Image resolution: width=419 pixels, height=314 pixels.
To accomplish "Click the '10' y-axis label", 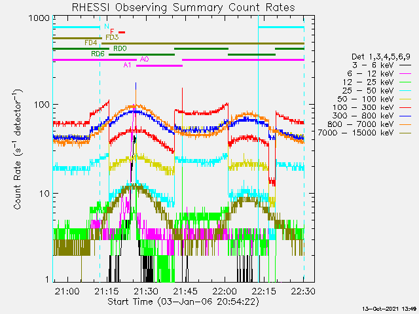I will [x=45, y=194].
